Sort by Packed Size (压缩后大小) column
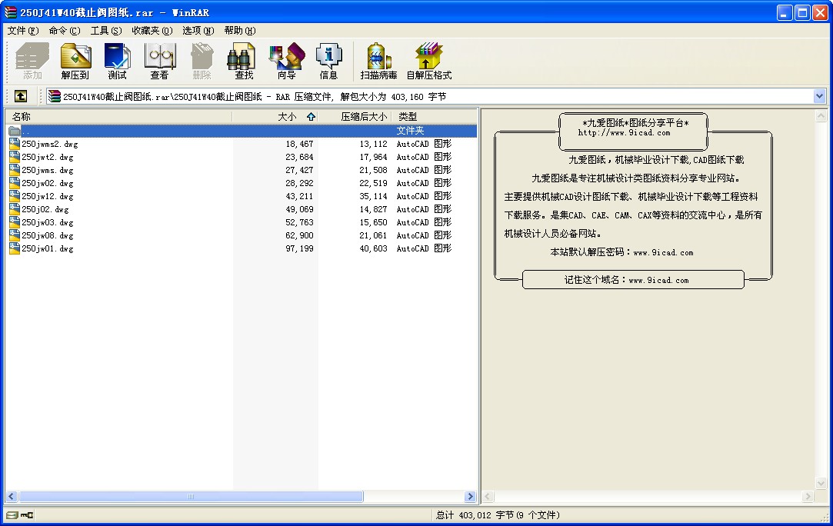 coord(363,117)
